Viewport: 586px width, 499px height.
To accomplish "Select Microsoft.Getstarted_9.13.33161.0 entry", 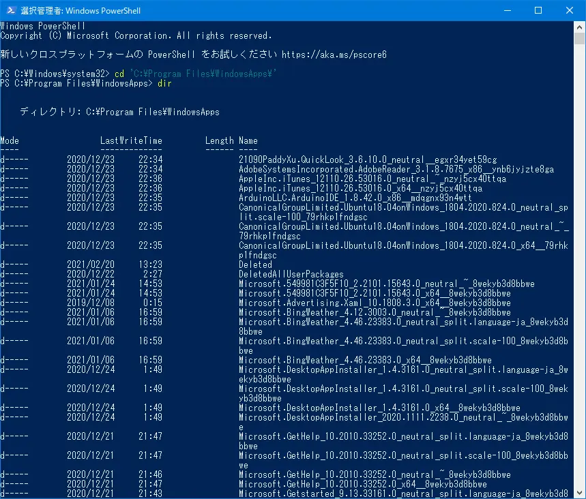I will [403, 494].
